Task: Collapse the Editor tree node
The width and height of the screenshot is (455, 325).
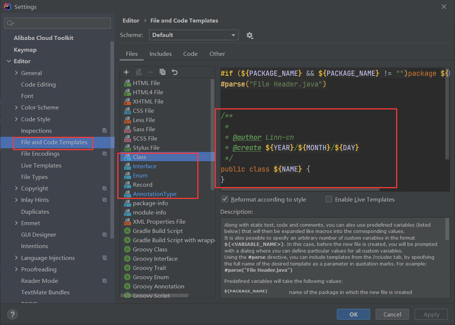Action: click(x=9, y=61)
